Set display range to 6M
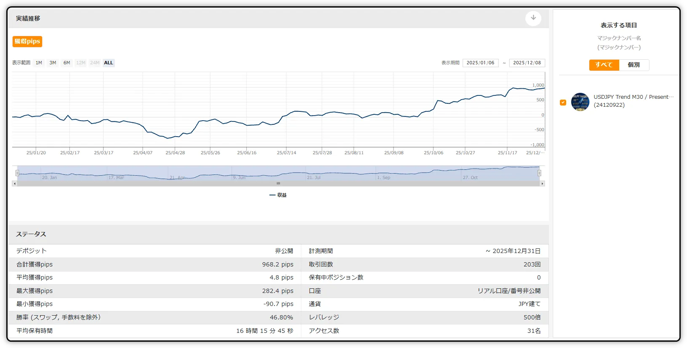Image resolution: width=687 pixels, height=348 pixels. [x=67, y=63]
